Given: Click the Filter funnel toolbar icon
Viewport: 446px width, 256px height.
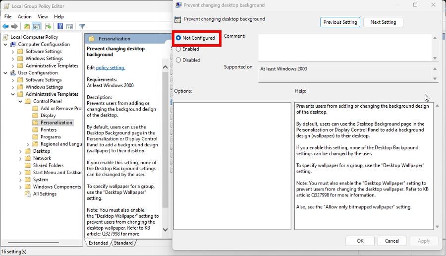Looking at the screenshot, I should pyautogui.click(x=82, y=26).
